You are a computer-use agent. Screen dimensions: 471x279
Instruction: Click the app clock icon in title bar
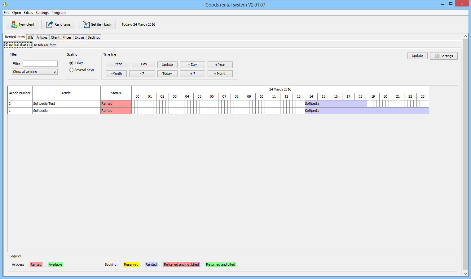[5, 4]
